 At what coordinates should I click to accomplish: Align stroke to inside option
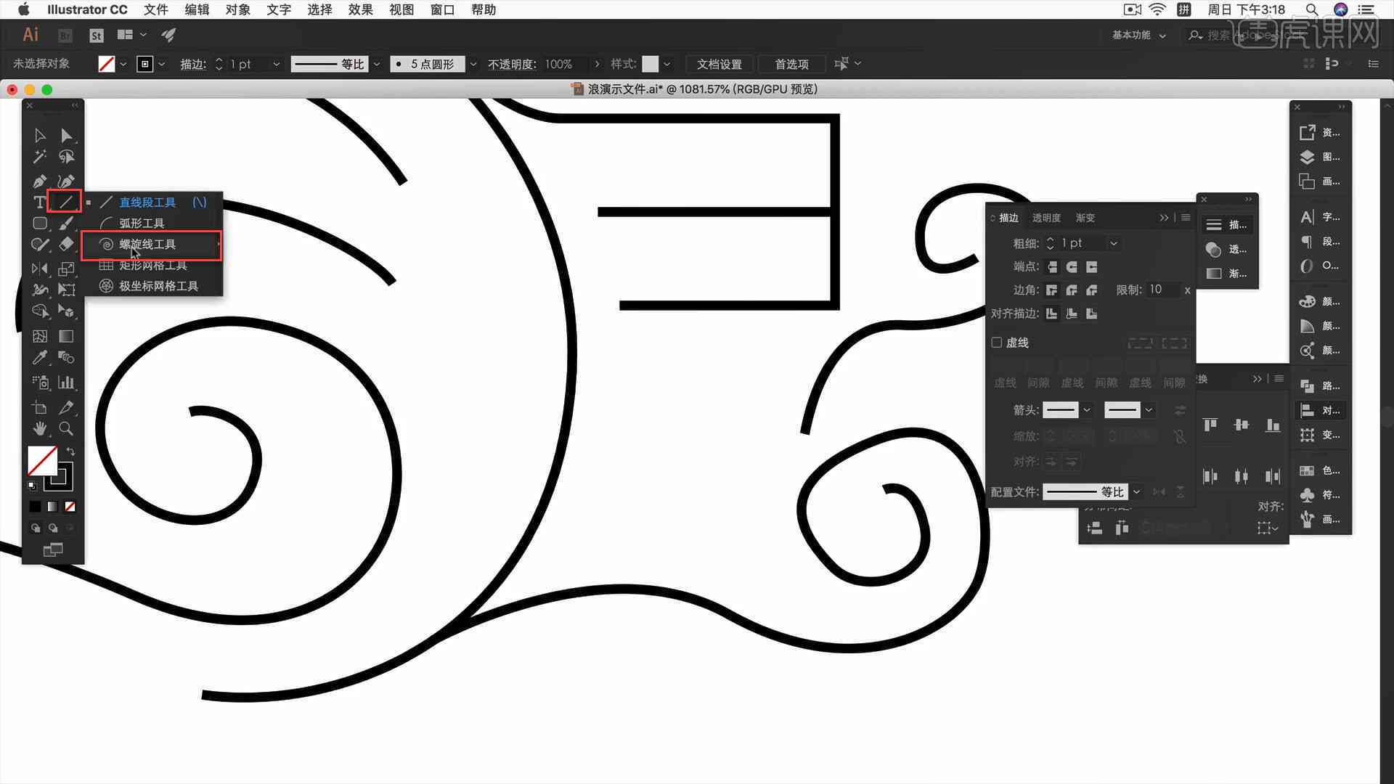1072,314
